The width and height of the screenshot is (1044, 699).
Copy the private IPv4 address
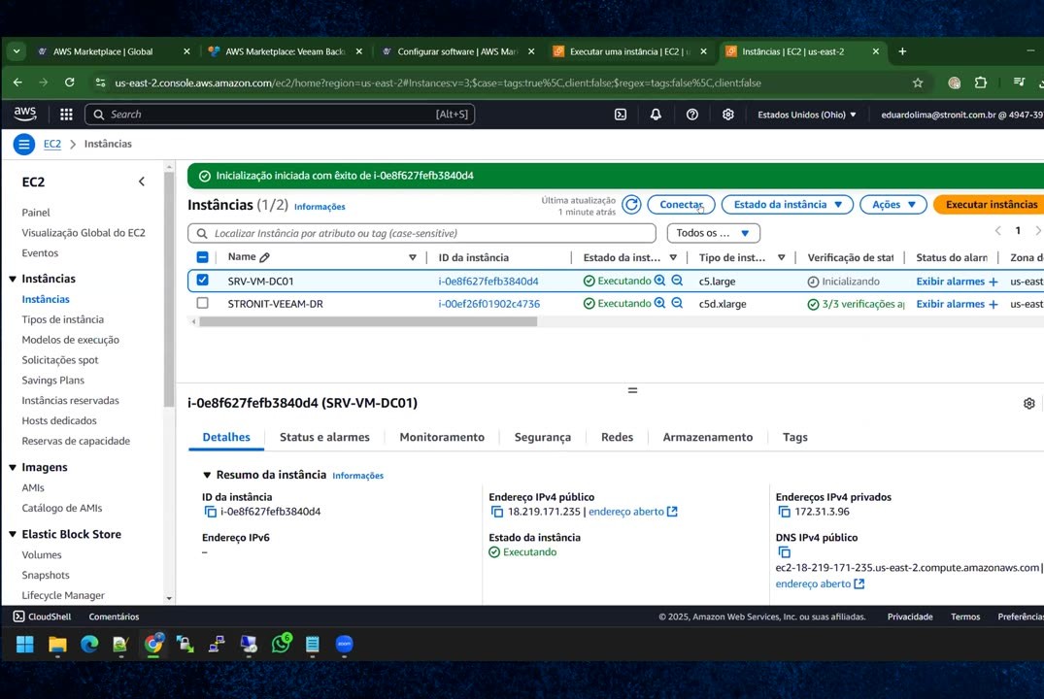(784, 512)
